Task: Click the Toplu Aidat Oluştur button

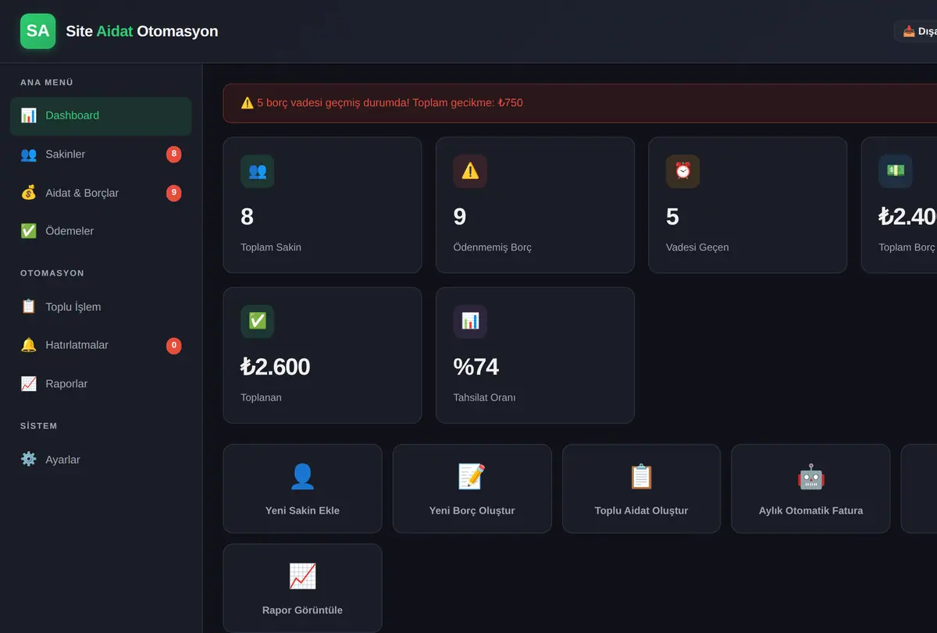Action: 641,489
